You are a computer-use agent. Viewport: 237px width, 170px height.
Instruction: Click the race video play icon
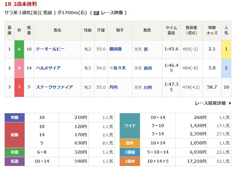96,13
